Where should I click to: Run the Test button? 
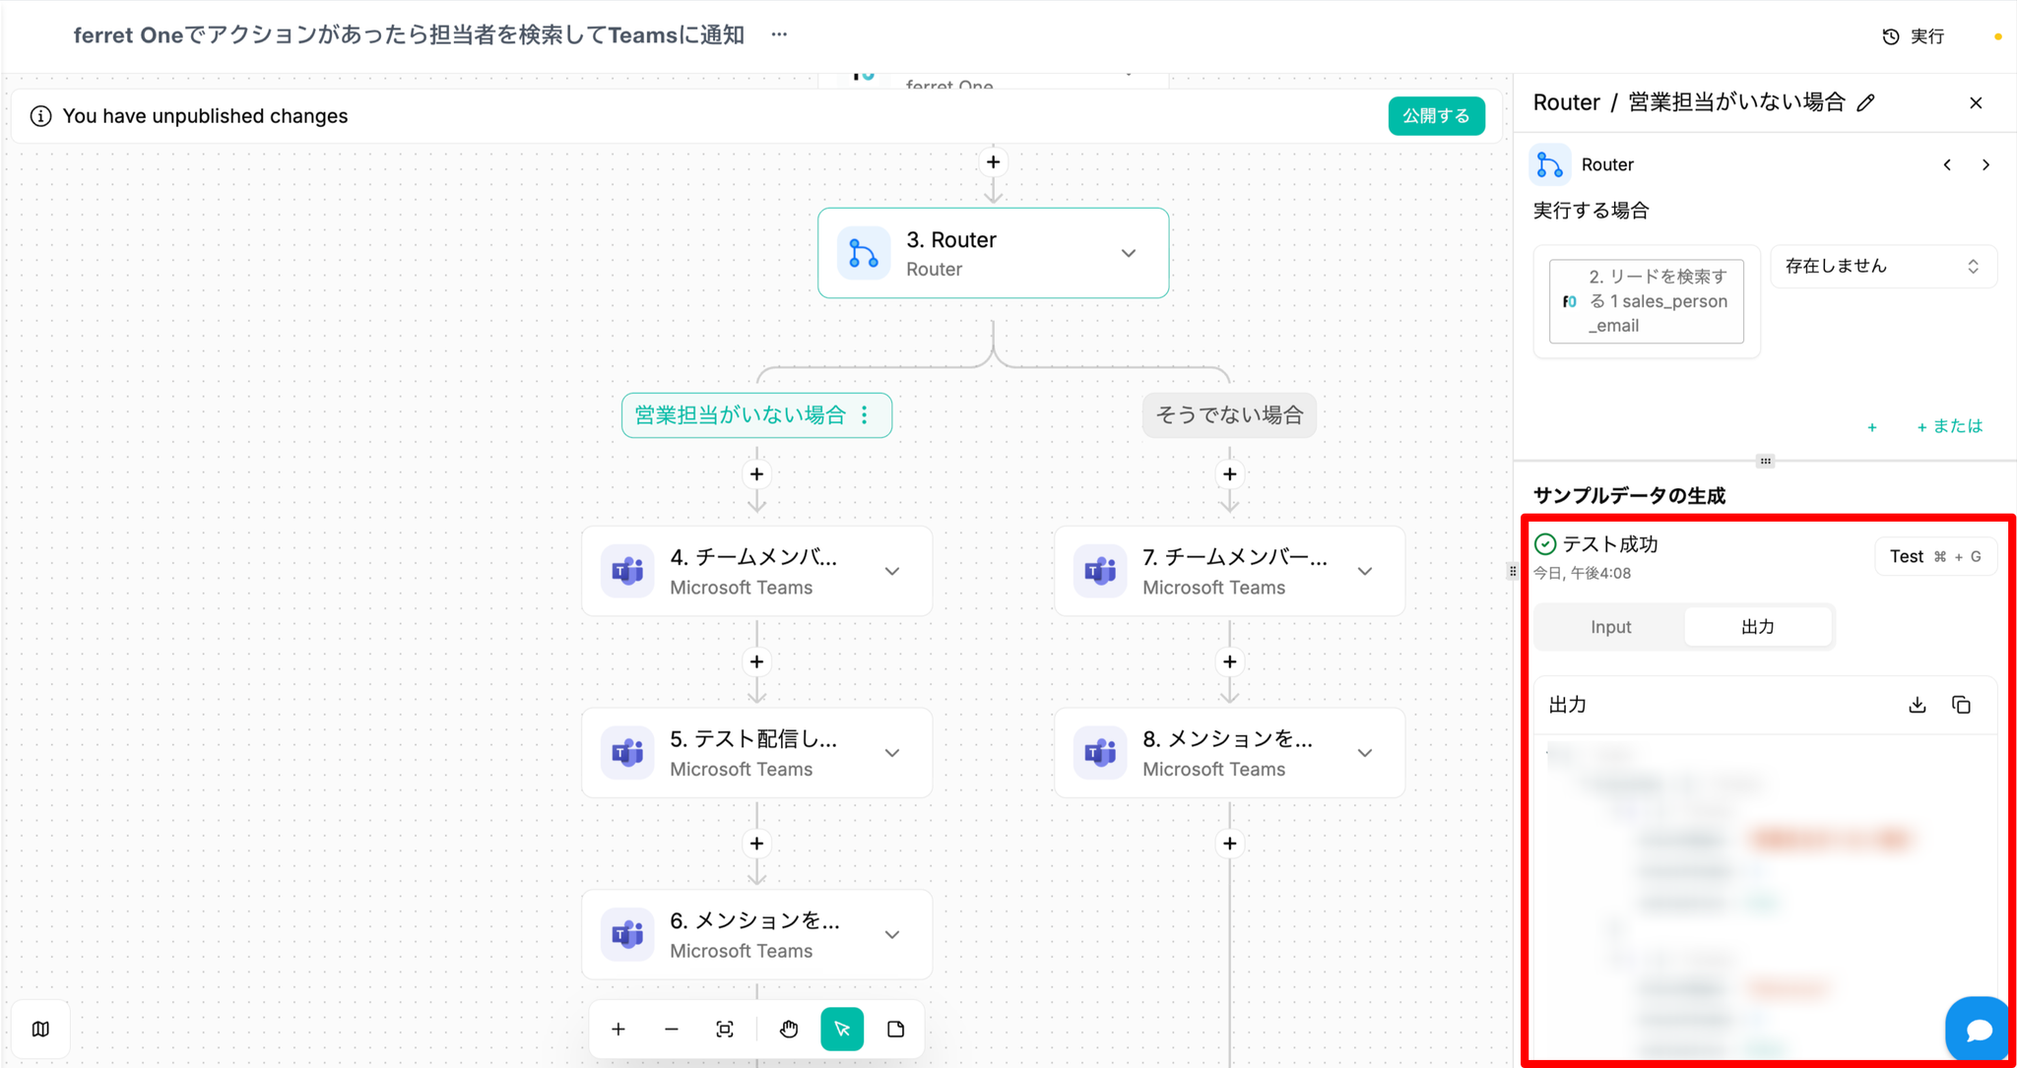point(1934,556)
